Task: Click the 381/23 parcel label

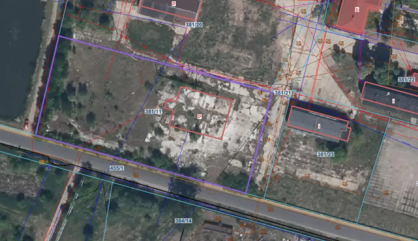Action: pyautogui.click(x=325, y=154)
